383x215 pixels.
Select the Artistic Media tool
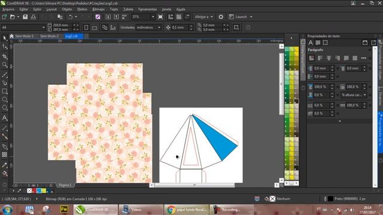pyautogui.click(x=4, y=83)
